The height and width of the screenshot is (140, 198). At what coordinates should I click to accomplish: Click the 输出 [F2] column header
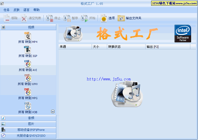(168, 47)
